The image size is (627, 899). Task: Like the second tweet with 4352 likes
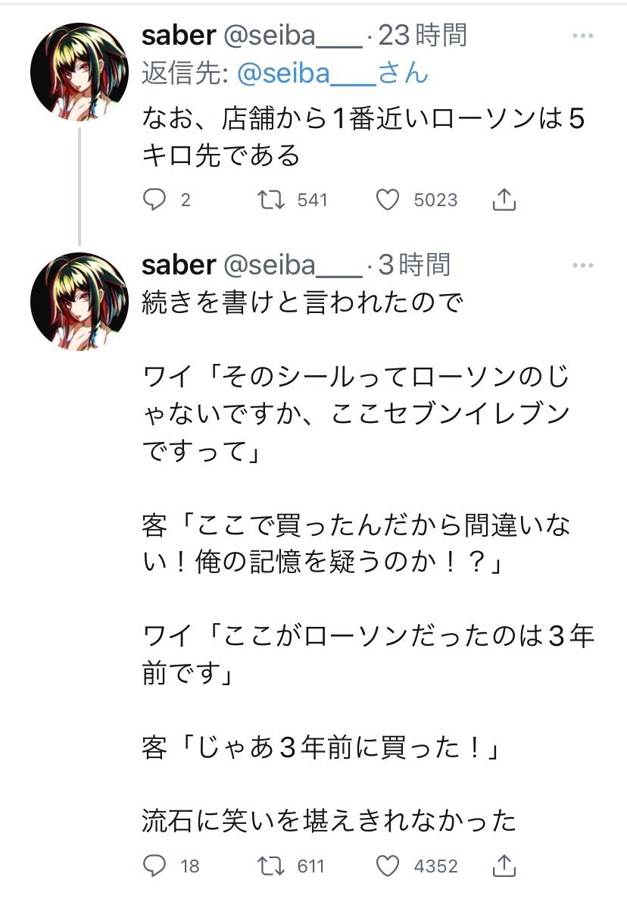coord(388,866)
